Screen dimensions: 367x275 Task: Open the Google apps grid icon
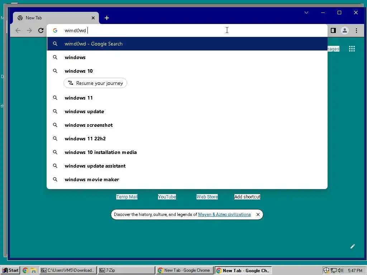click(352, 49)
